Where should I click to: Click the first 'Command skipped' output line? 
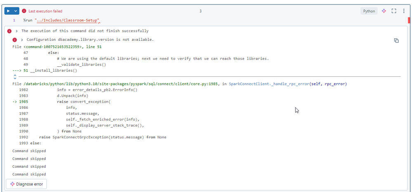click(x=29, y=151)
